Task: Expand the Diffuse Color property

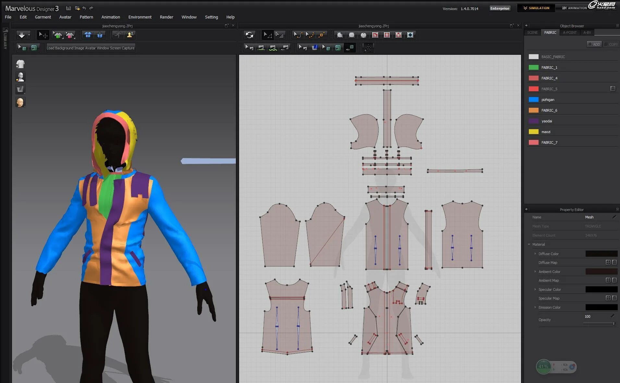Action: click(x=535, y=254)
